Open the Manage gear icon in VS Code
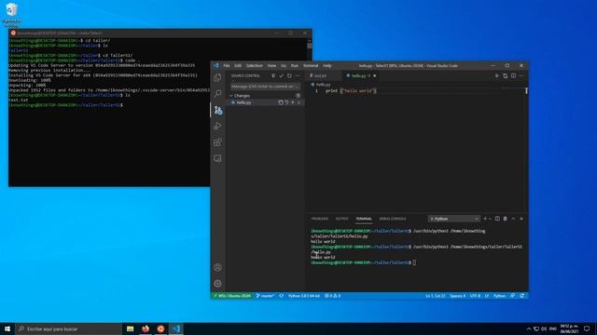Screen dimensions: 597x335 point(217,283)
